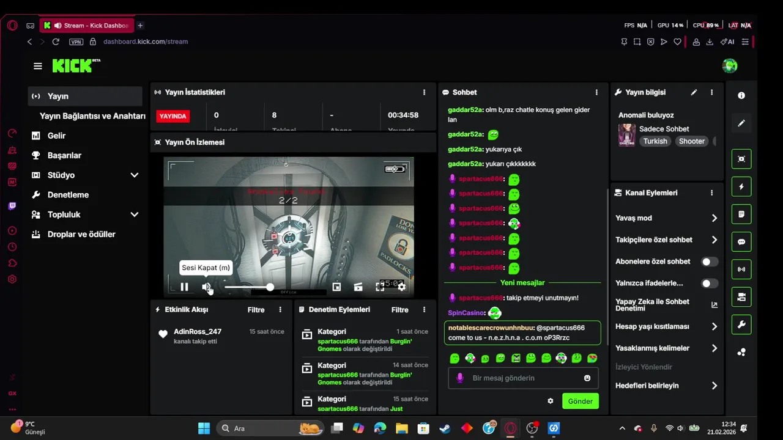Open Takipçilere özel sohbet settings
The width and height of the screenshot is (783, 440).
point(667,240)
